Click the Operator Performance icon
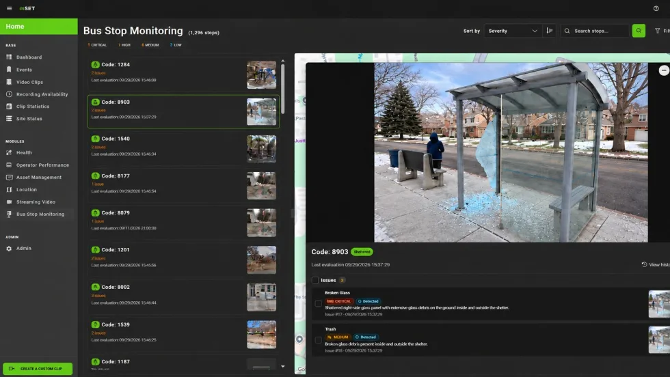The image size is (670, 377). coord(9,165)
